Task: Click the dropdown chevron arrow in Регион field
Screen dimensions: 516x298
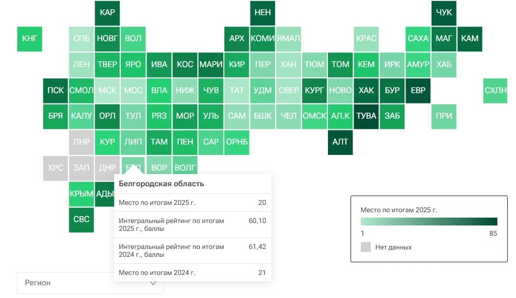Action: (153, 283)
